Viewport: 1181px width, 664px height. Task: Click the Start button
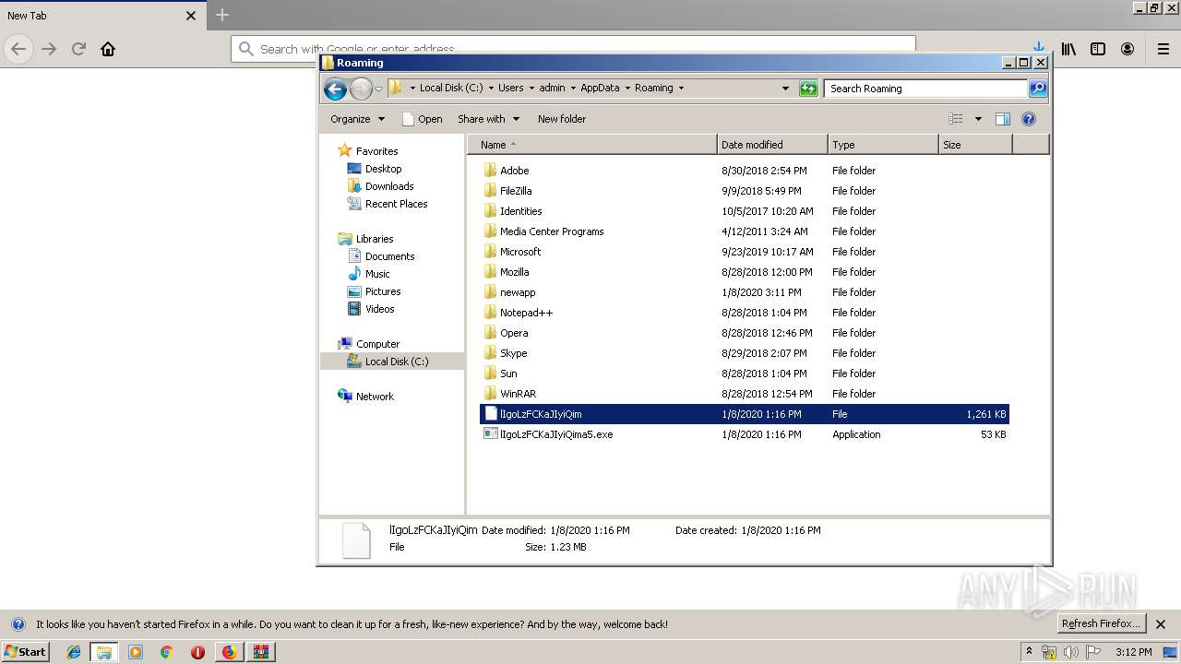[26, 652]
